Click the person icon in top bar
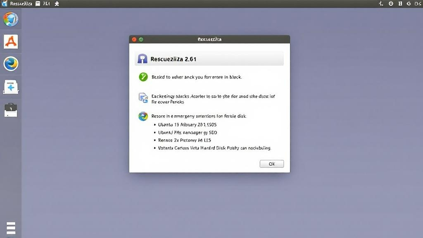Screen dimensions: 423x238 (57, 4)
